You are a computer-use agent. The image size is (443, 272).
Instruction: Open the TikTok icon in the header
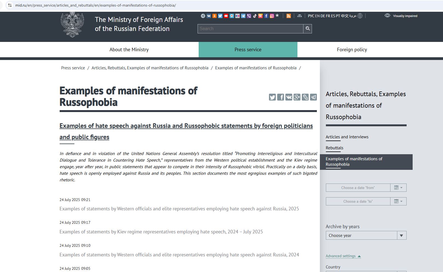255,16
